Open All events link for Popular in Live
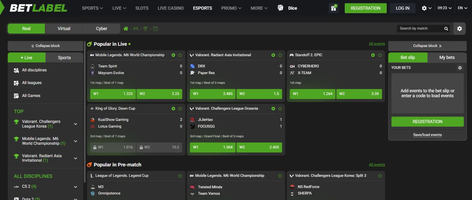472x200 pixels. coord(377,44)
